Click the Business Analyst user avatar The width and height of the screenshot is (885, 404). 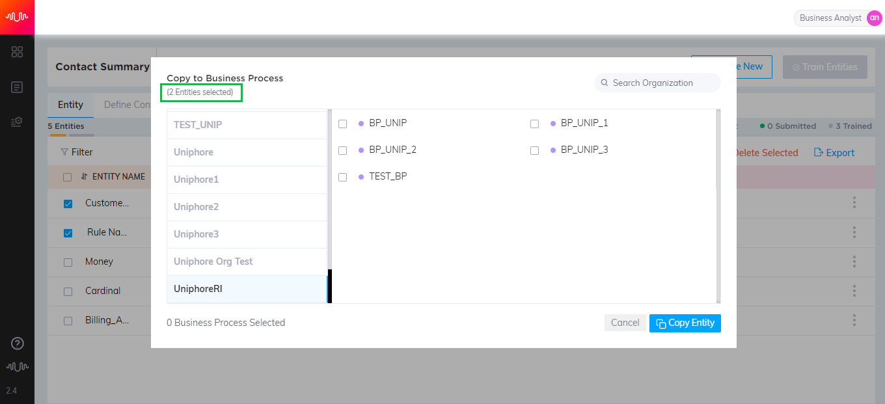point(874,18)
